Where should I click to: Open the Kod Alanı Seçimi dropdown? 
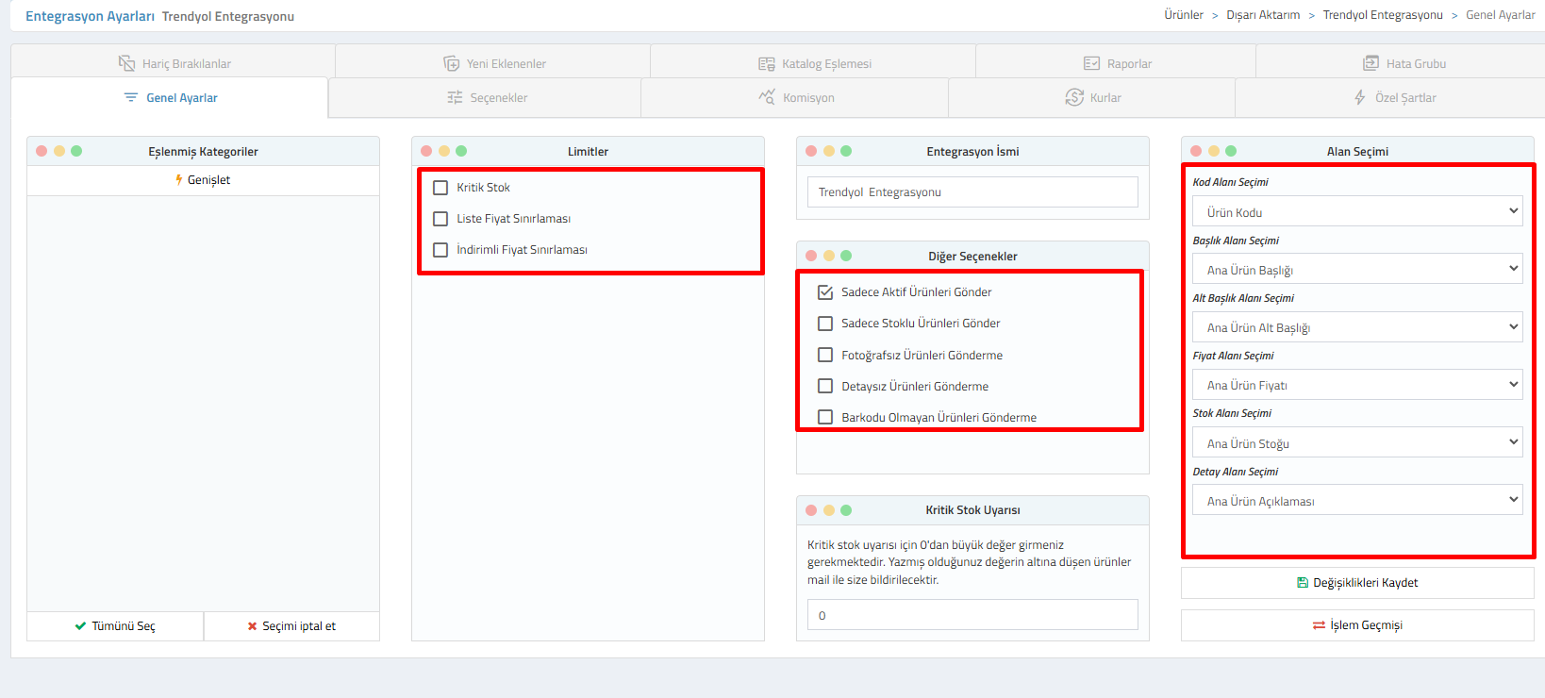1356,212
